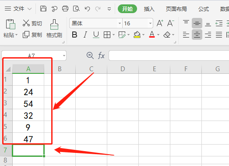
Task: Click the fx insert function icon
Action: (x=101, y=55)
